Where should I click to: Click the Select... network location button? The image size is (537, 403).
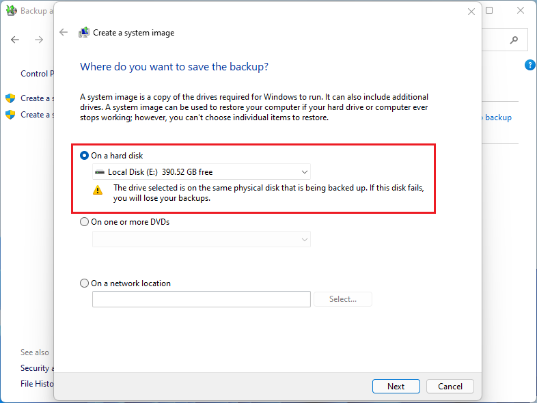[x=343, y=299]
